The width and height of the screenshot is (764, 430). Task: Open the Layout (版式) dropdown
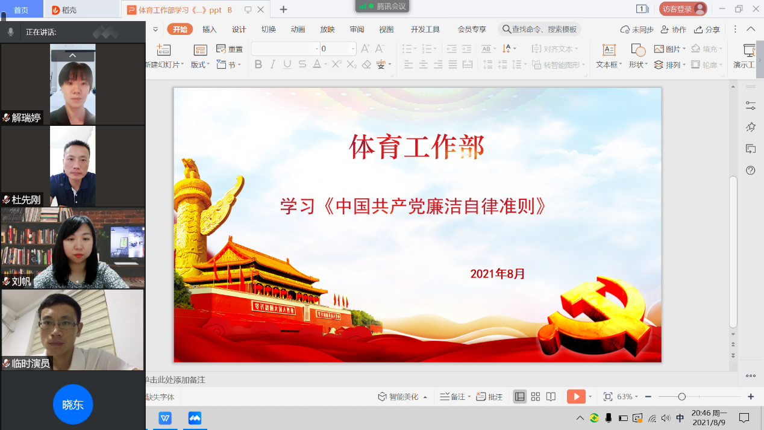pyautogui.click(x=200, y=65)
